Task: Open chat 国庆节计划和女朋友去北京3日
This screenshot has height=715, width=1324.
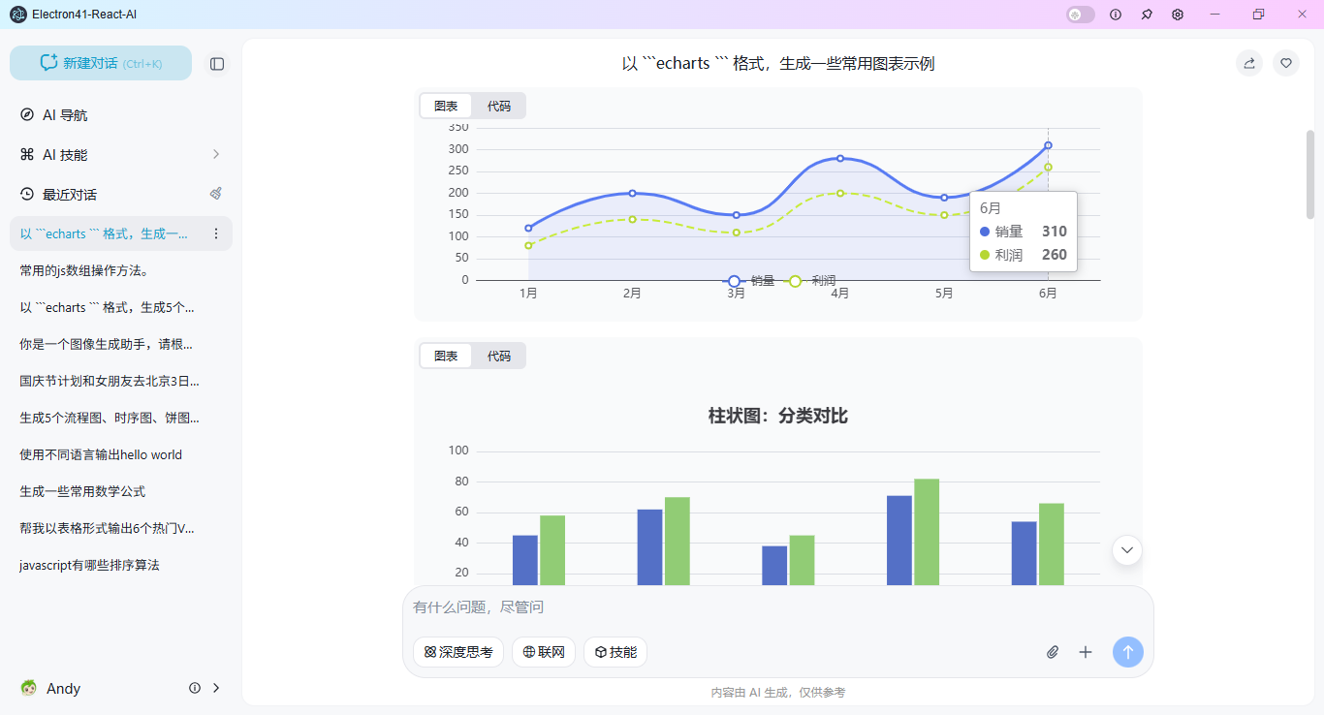Action: [x=121, y=381]
